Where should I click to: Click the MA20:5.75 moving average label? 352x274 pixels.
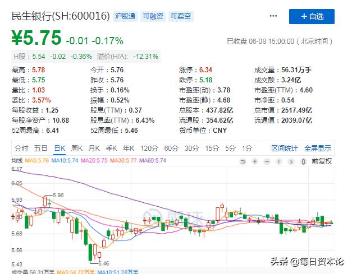(94, 160)
